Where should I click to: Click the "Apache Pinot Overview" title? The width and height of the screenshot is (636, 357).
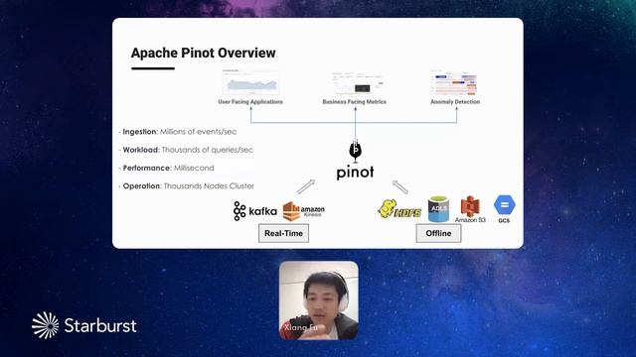(203, 53)
